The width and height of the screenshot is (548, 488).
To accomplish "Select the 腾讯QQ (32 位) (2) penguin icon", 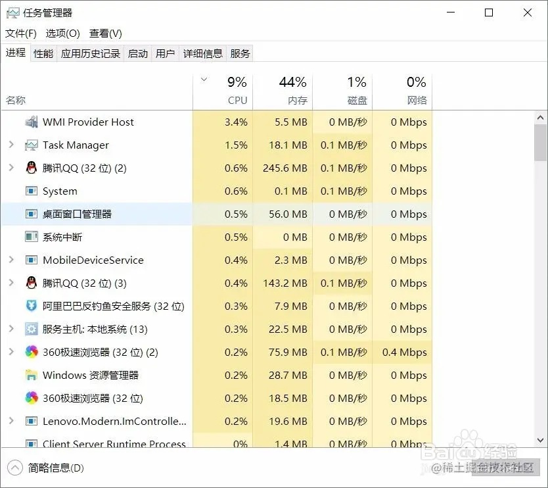I will point(32,168).
